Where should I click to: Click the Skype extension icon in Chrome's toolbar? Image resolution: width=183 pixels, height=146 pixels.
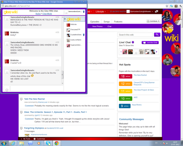coord(171,6)
